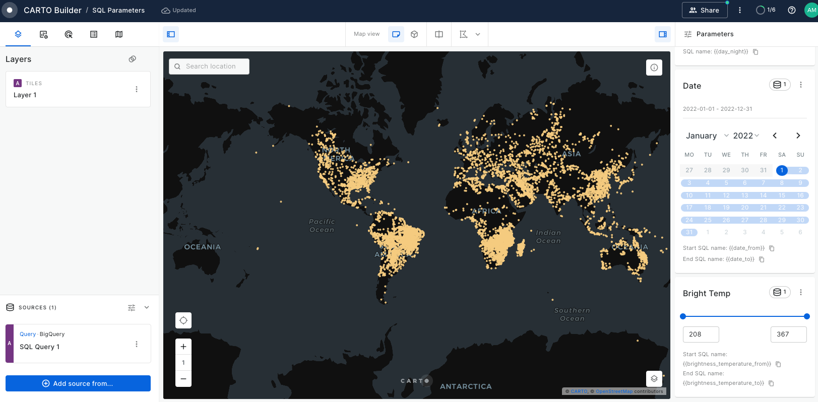Go to next month in calendar
Image resolution: width=818 pixels, height=402 pixels.
click(x=798, y=136)
